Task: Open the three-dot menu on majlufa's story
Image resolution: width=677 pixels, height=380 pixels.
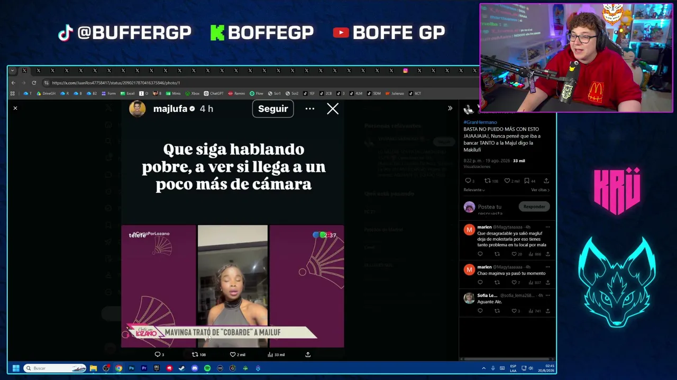Action: coord(310,109)
